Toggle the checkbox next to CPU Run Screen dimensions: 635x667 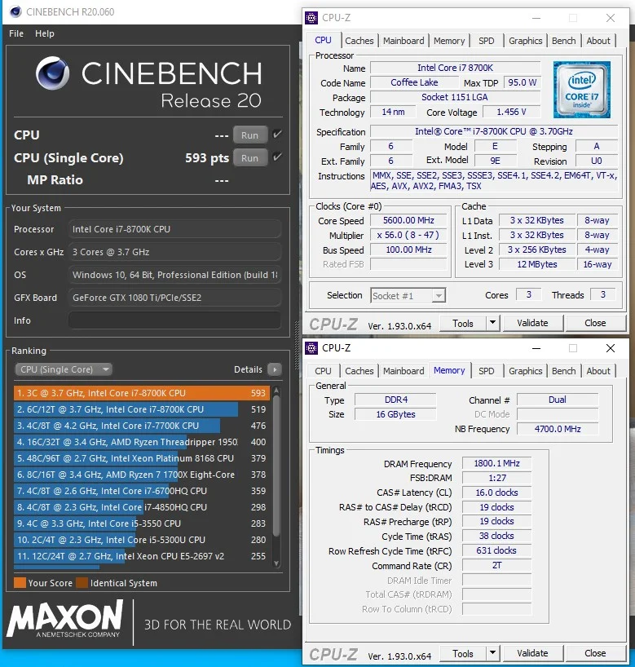(277, 135)
